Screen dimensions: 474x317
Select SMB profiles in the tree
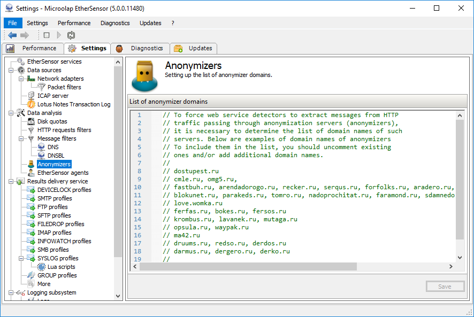coord(53,250)
